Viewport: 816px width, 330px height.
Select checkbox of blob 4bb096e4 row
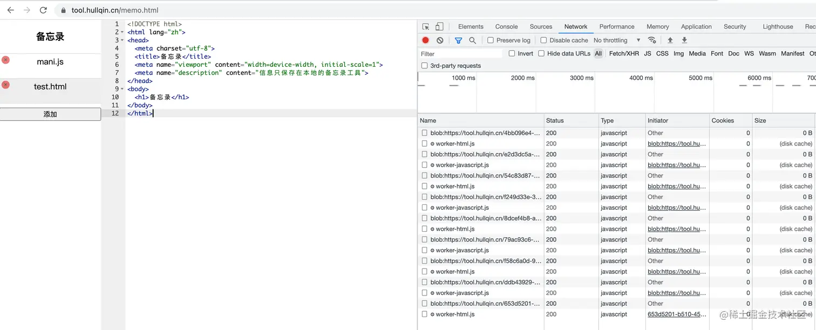click(425, 133)
